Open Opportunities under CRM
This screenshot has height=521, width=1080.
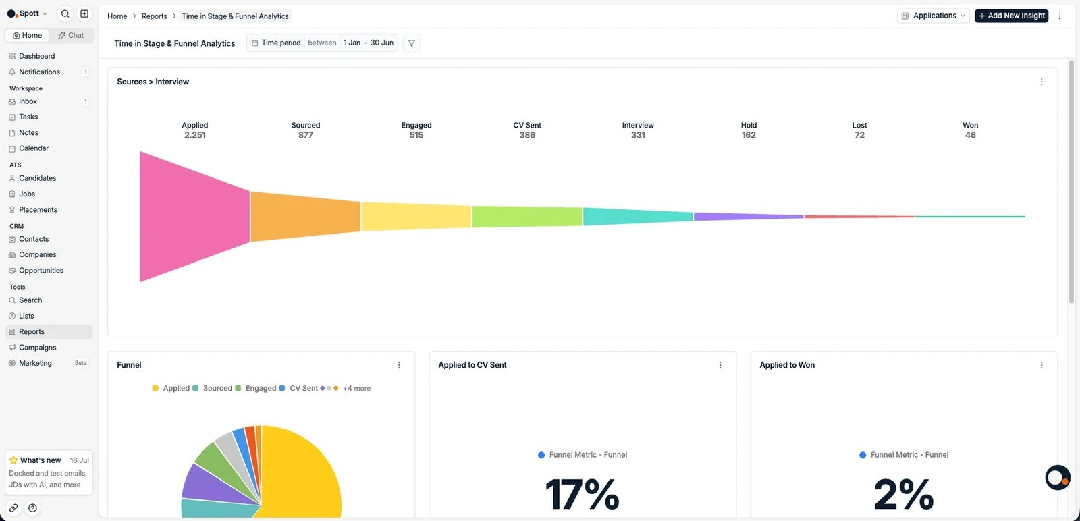click(49, 271)
